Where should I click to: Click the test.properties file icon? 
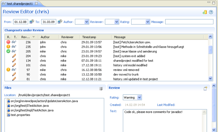8,115
